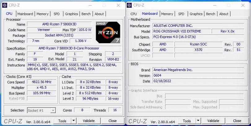Click the processor name field AMD Ryzen 7 5800X3D
Screen dimensions: 251x126
59,24
